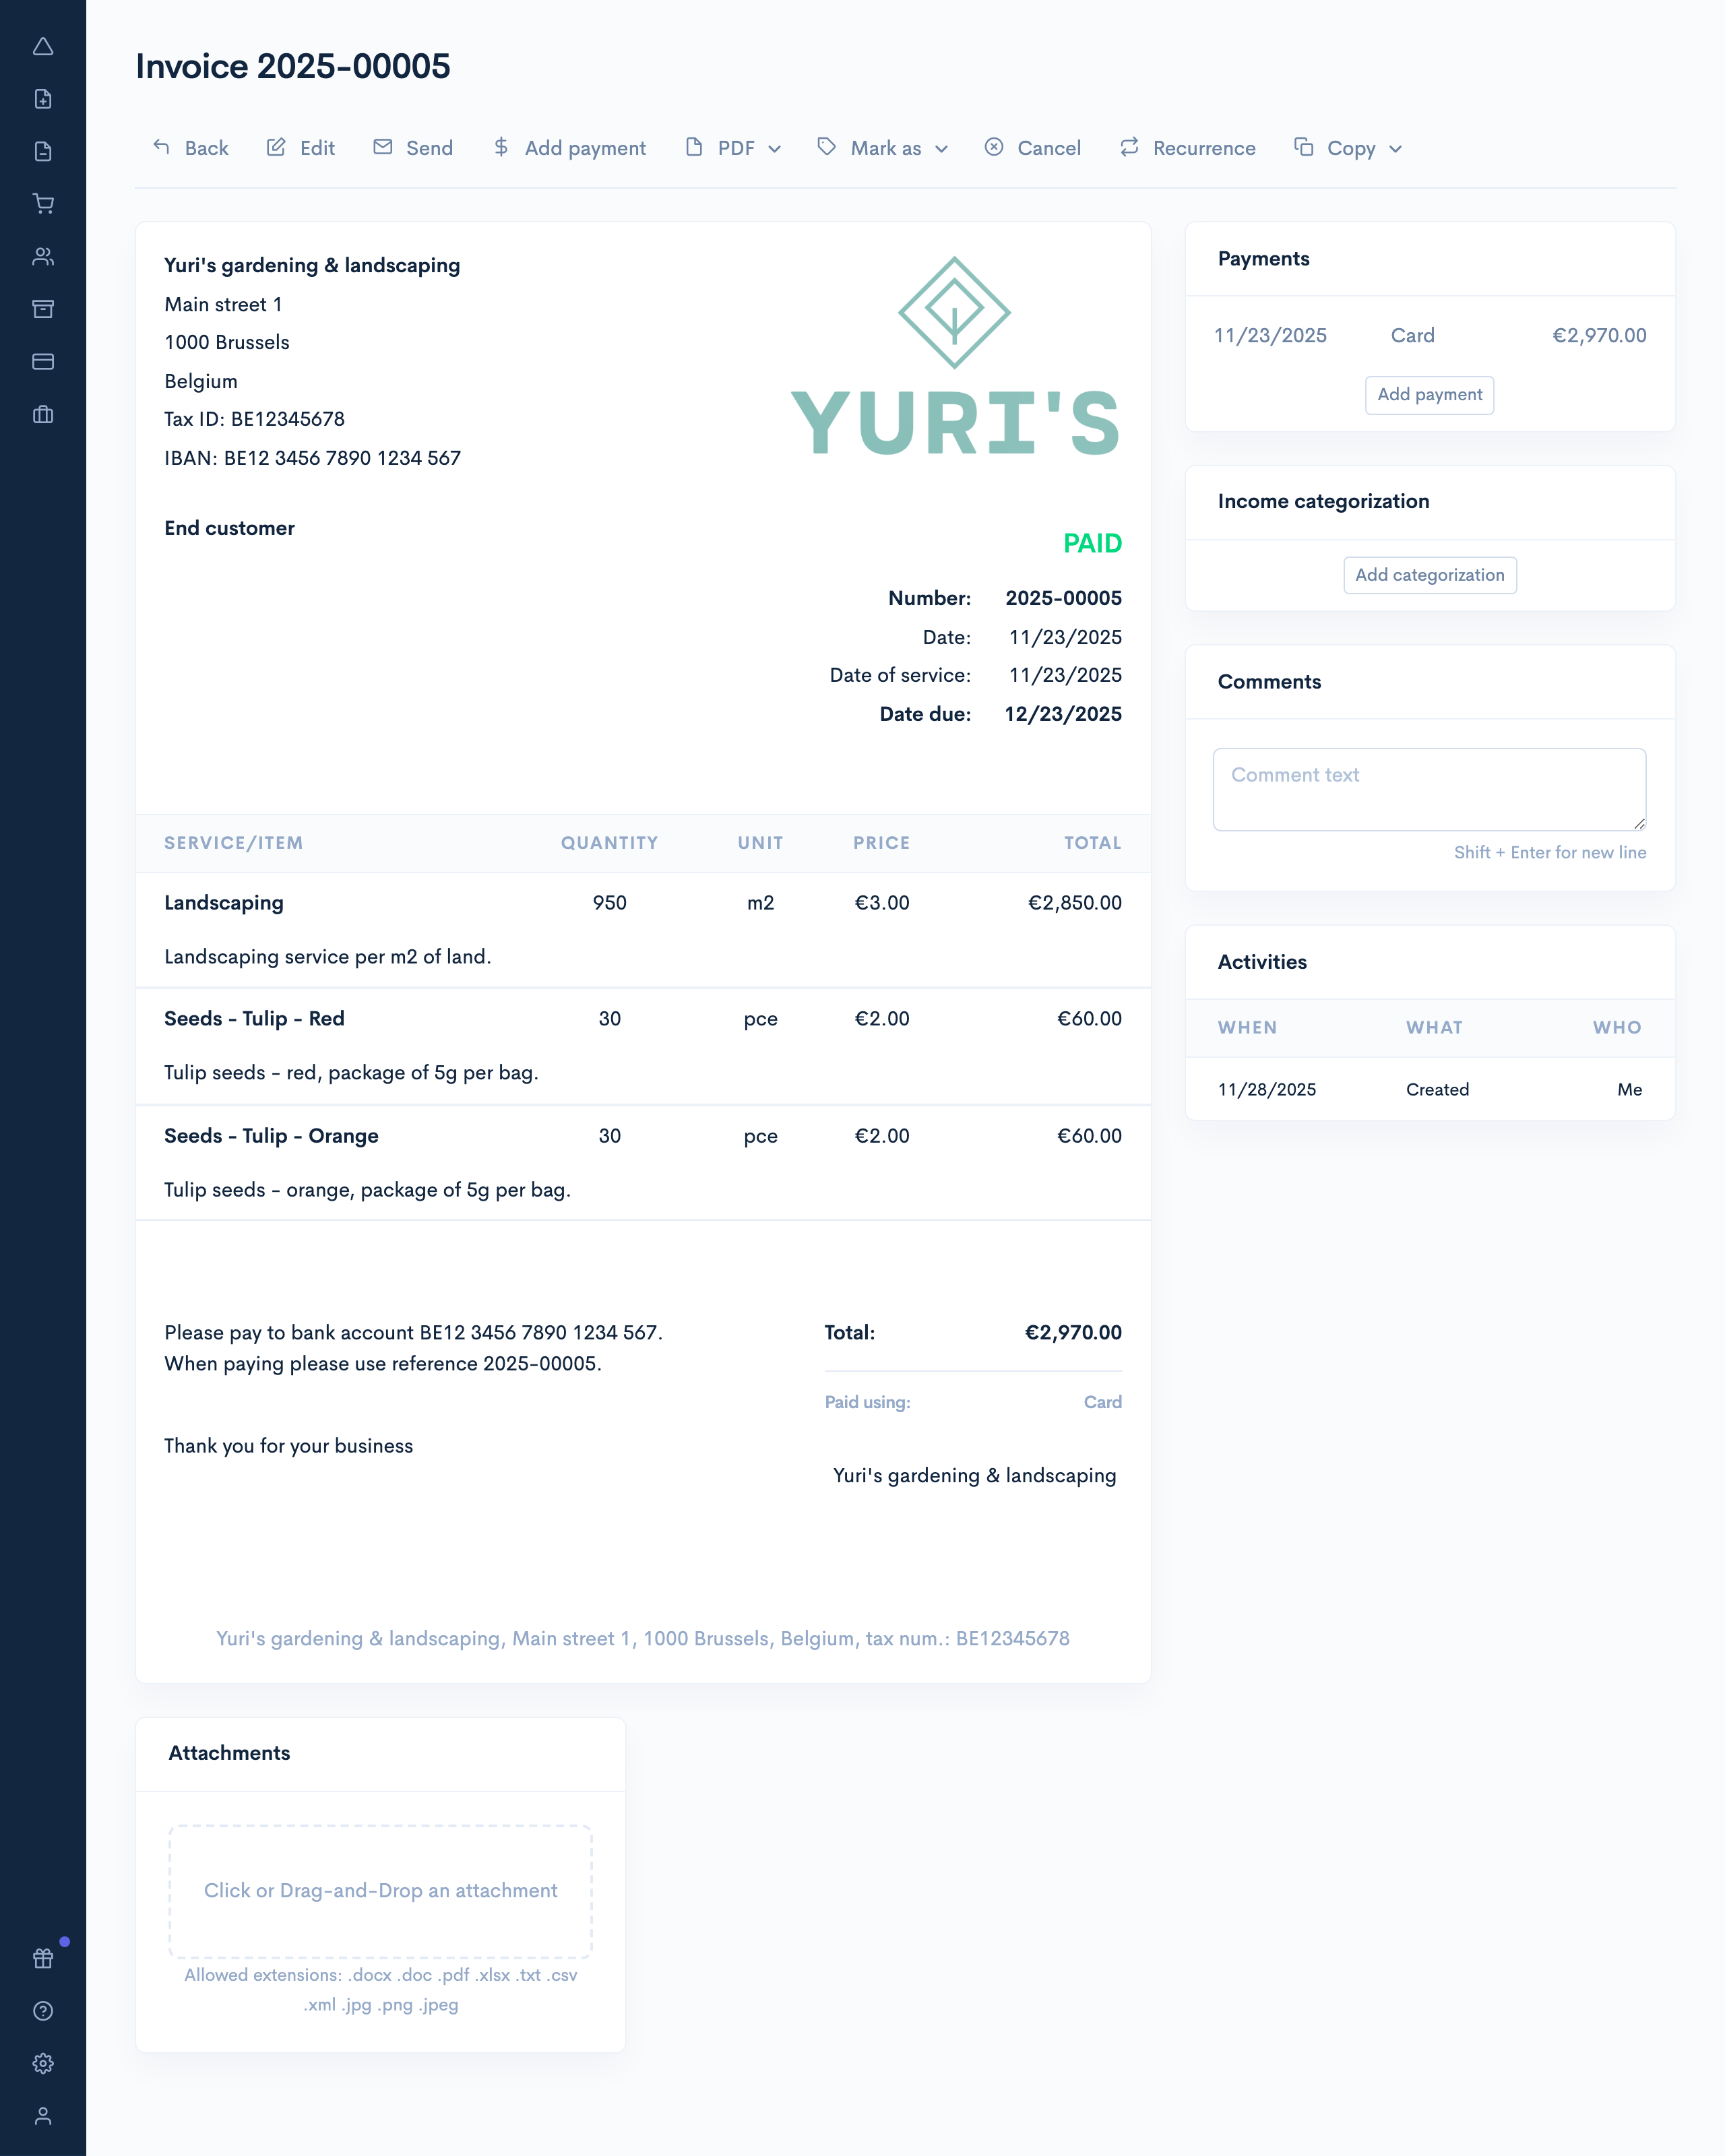Select the new invoice icon in the sidebar
Screen dimensions: 1725x2156
tap(43, 99)
